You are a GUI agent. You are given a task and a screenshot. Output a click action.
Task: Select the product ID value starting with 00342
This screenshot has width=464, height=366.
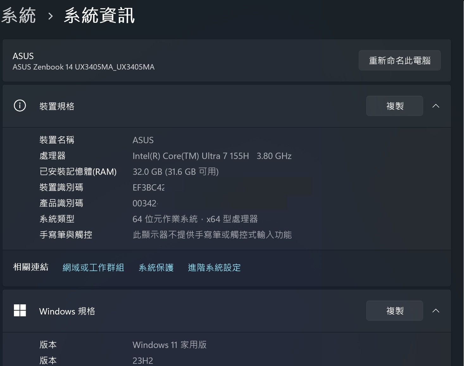(145, 203)
